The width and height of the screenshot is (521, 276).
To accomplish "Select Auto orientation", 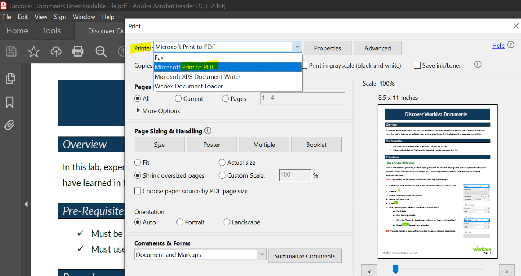I will (138, 222).
